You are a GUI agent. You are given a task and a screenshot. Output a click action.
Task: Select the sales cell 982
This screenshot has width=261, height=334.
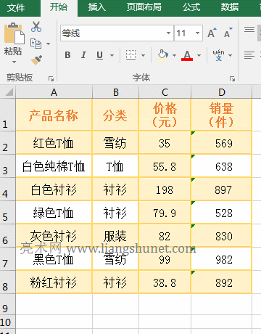point(222,259)
